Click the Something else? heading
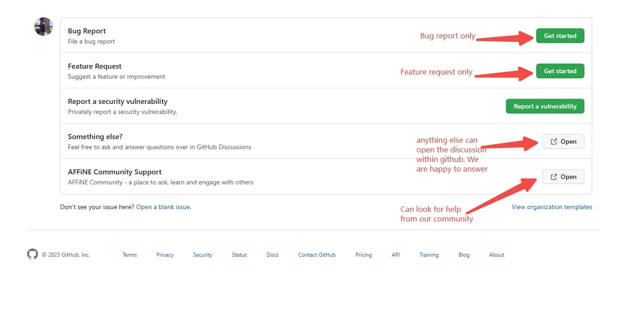This screenshot has height=313, width=622. [95, 136]
